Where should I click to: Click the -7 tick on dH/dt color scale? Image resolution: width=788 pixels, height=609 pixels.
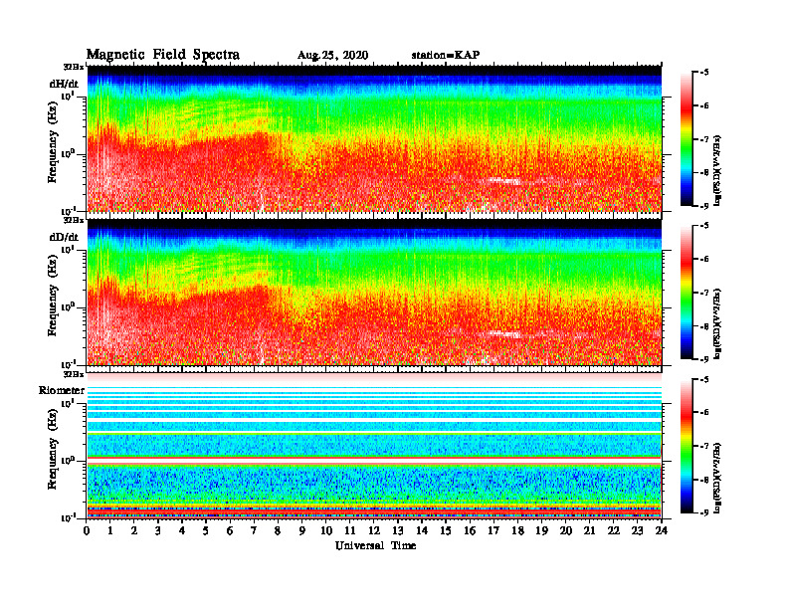[x=702, y=139]
